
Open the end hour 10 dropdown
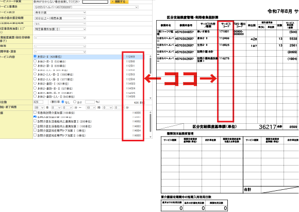91,108
